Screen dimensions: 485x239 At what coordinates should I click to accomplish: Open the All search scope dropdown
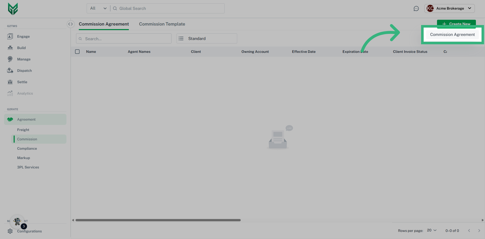point(98,8)
